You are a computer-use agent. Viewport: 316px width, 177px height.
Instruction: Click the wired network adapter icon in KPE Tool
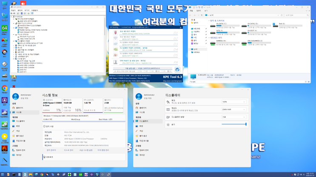[116, 33]
